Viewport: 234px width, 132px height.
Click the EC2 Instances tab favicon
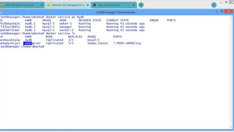click(x=49, y=5)
